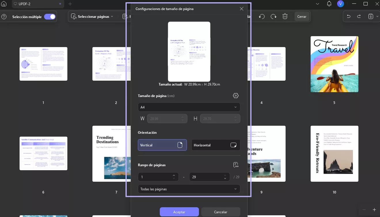Click the page range options icon

pos(236,165)
